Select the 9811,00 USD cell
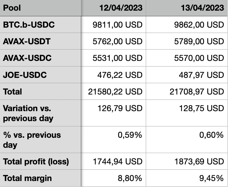Viewport: 229px width, 187px height. click(x=117, y=25)
